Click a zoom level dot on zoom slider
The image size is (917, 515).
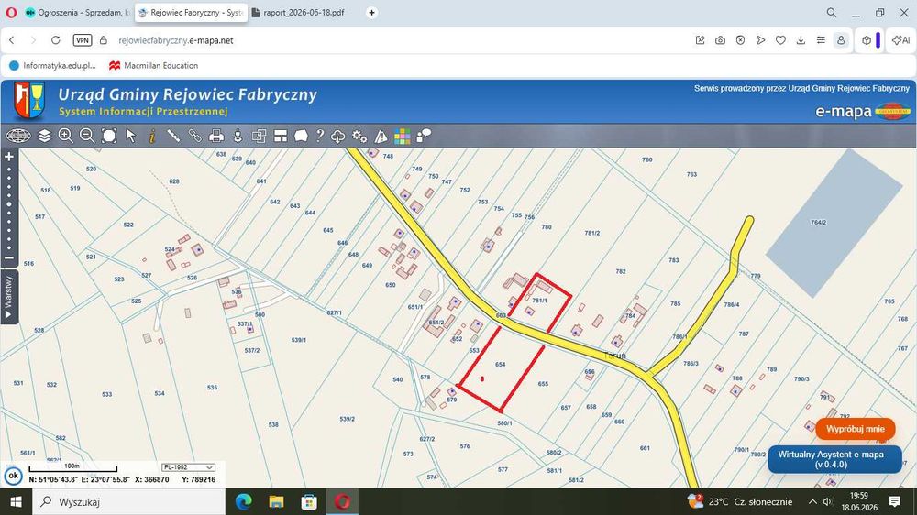point(9,204)
